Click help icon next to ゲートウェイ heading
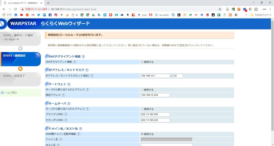Screen dimensions: 274x146 coord(69,84)
